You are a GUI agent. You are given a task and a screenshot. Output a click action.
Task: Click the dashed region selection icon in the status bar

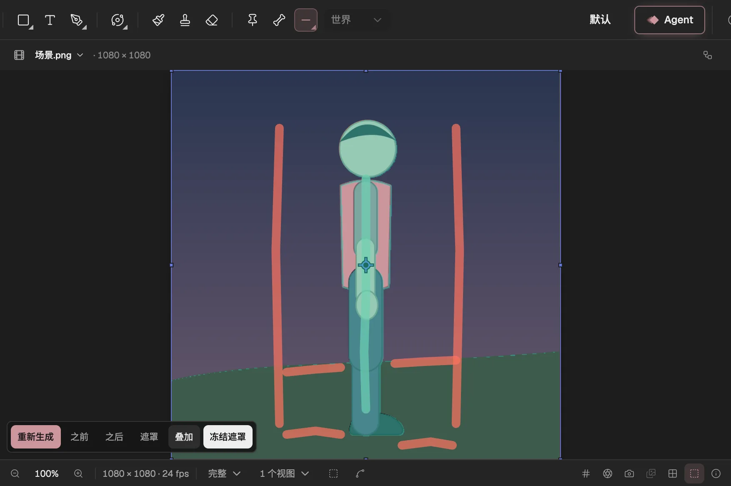click(333, 473)
